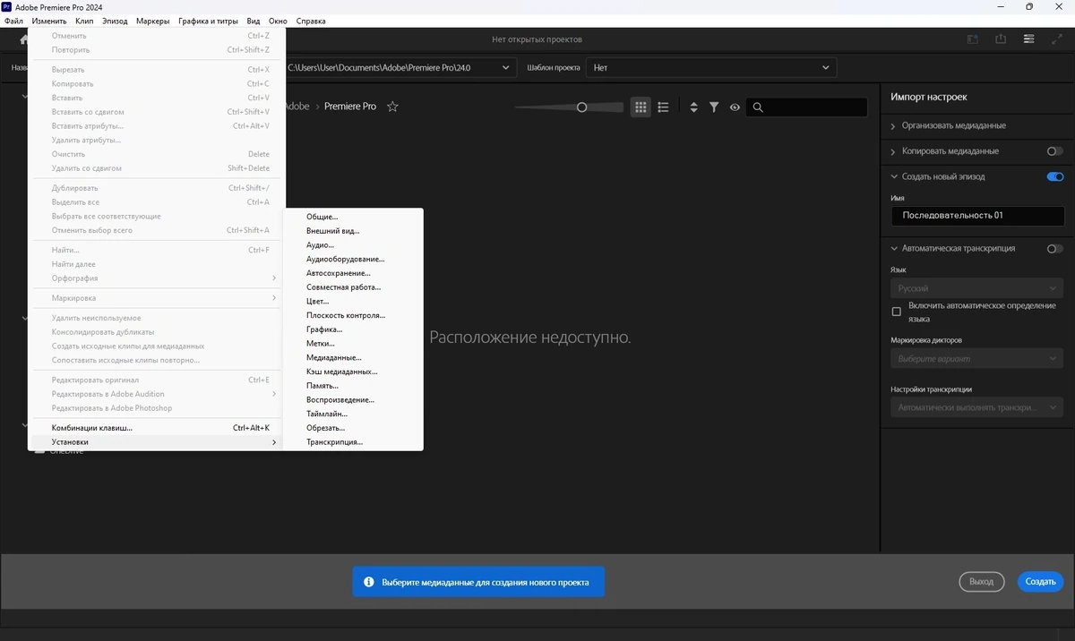Open the media filter funnel icon
The height and width of the screenshot is (641, 1075).
[x=714, y=107]
